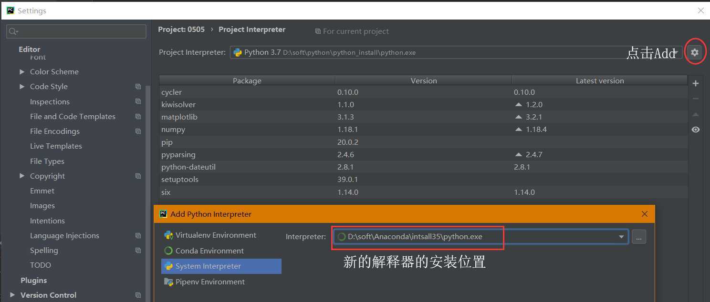This screenshot has width=710, height=302.
Task: Sort by the Package column header
Action: [x=247, y=81]
